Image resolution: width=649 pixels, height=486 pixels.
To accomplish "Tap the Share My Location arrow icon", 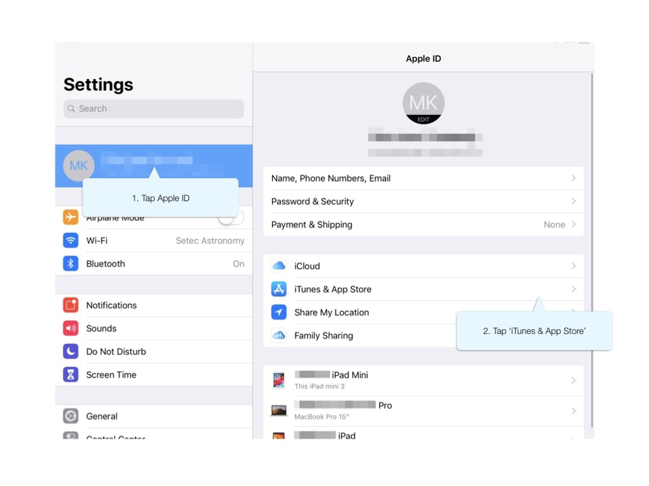I will click(x=279, y=312).
